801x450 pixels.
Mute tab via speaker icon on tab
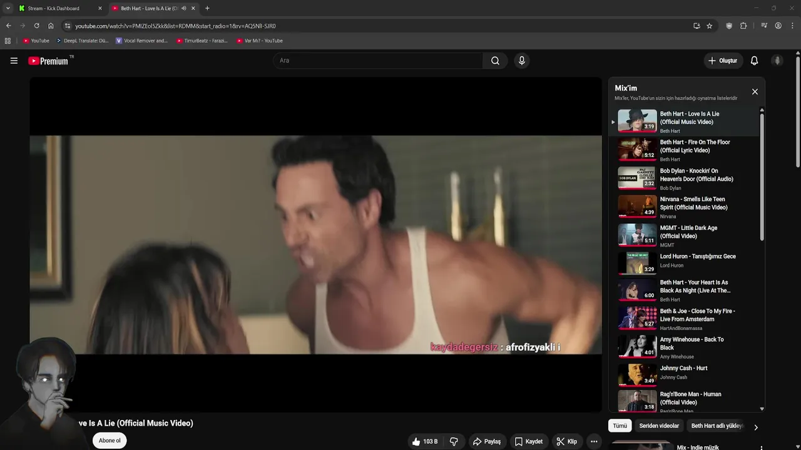183,8
